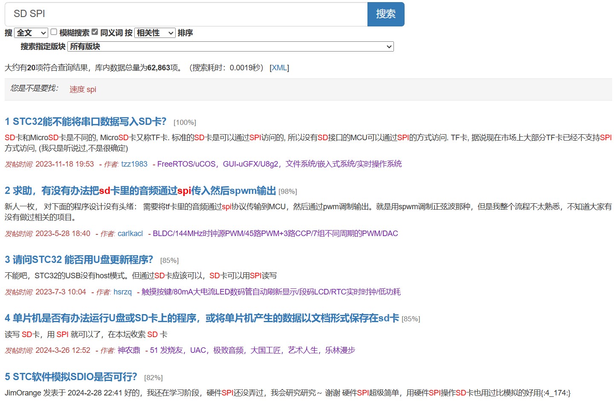Click the 您是不是要找 suggestion label
Screen dimensions: 616x401
tap(34, 88)
